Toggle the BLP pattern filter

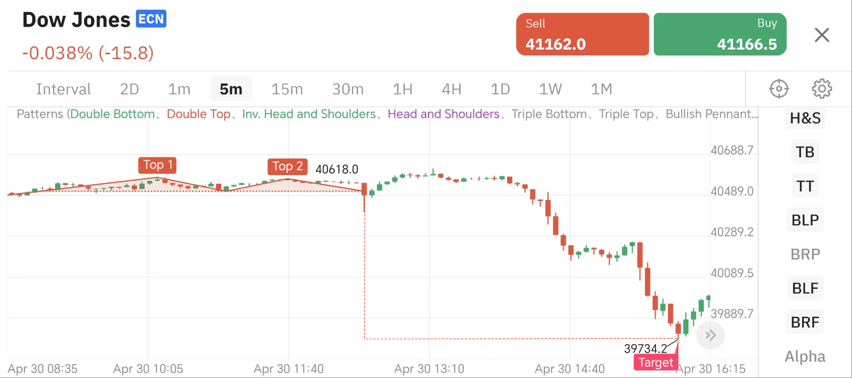(805, 220)
